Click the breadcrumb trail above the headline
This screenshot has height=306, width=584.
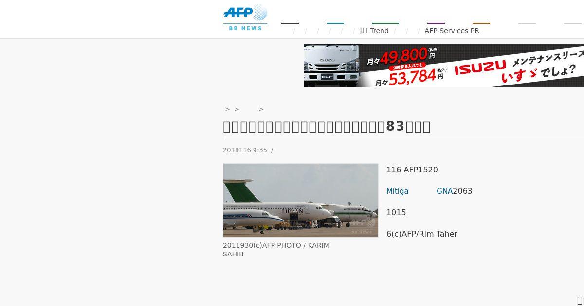coord(244,109)
